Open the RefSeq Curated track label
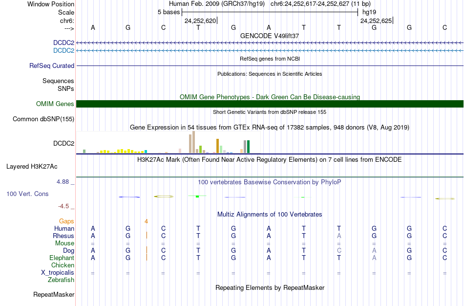 [x=52, y=66]
